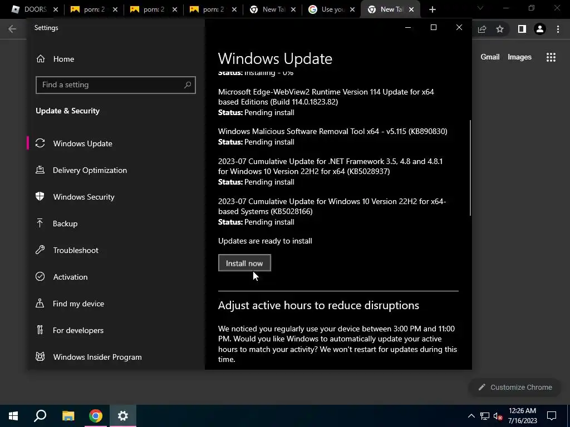This screenshot has height=427, width=570.
Task: Open Google apps grid
Action: click(551, 57)
